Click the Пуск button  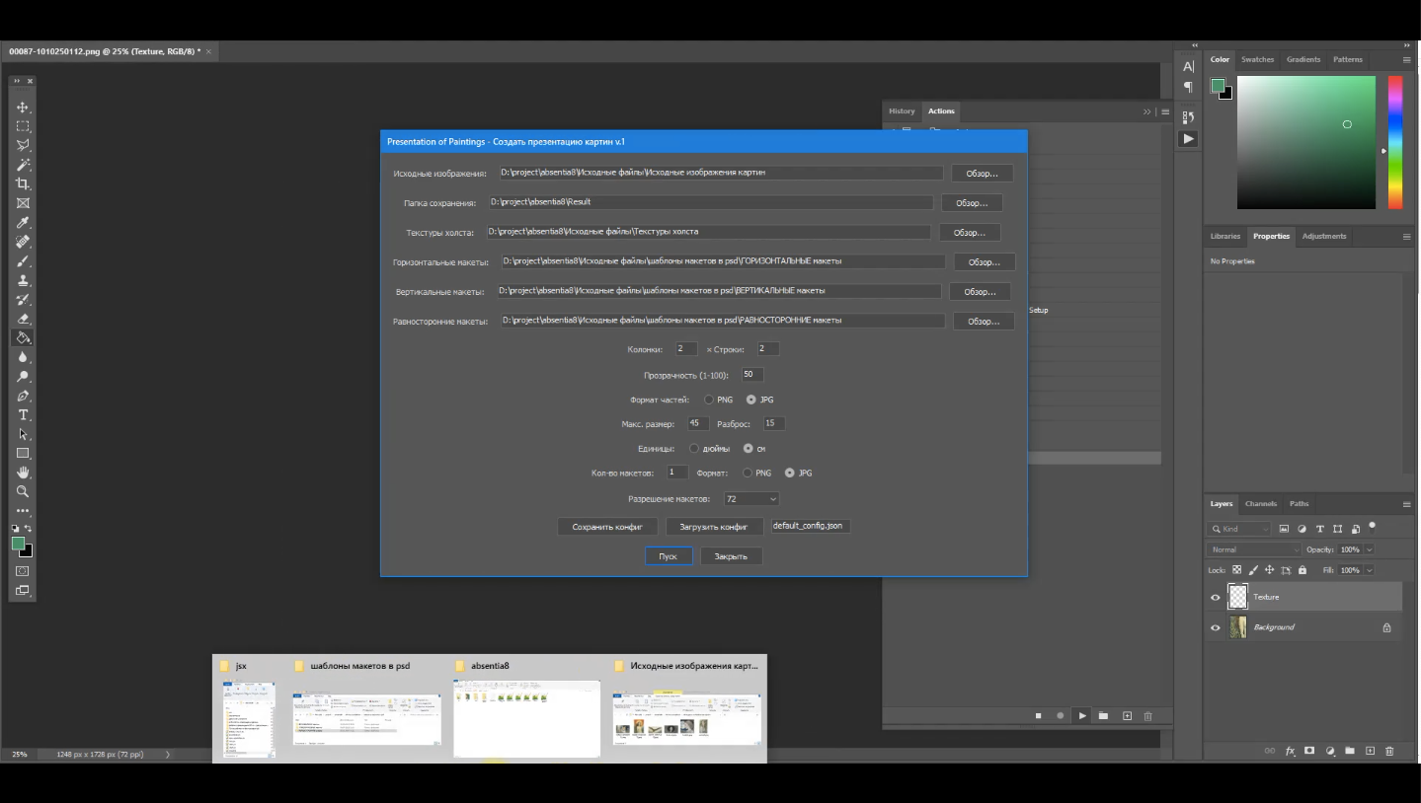coord(669,556)
